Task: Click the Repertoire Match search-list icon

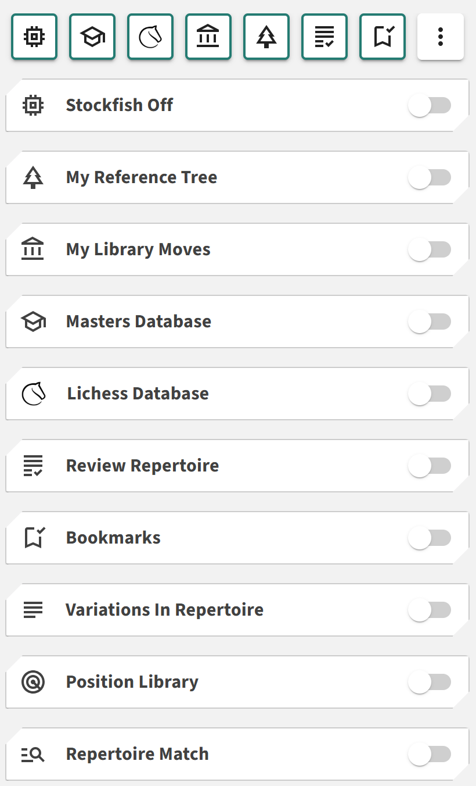Action: point(33,755)
